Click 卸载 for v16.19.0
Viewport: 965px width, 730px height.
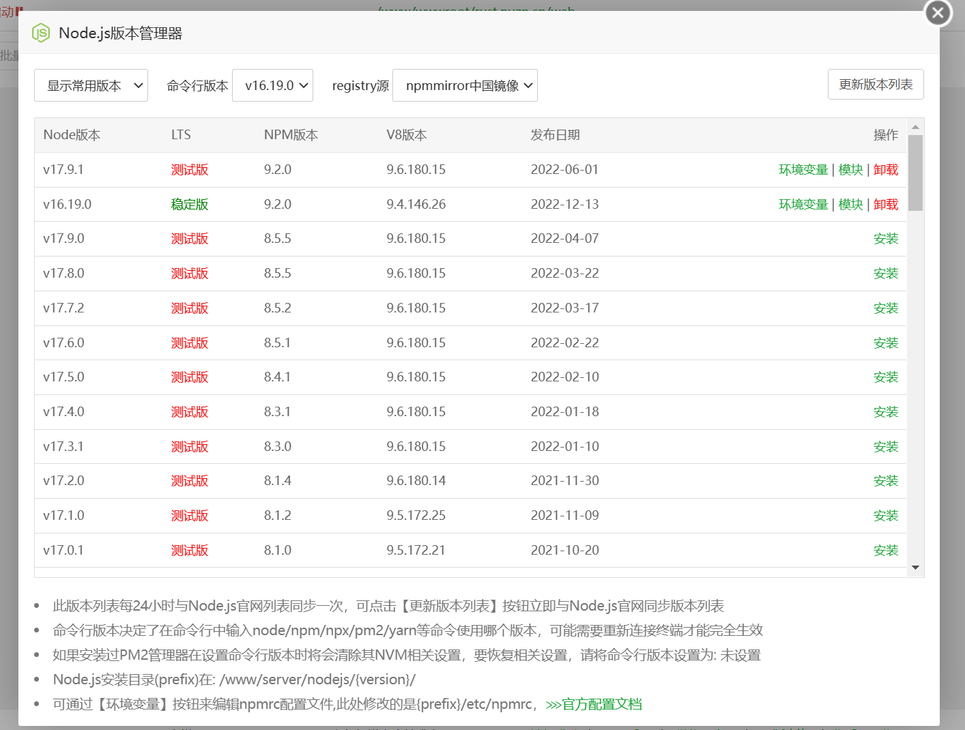click(x=886, y=205)
